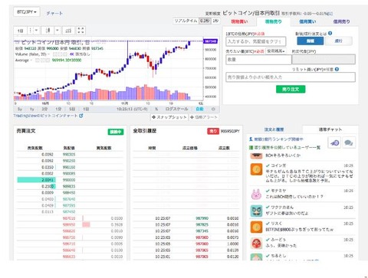Click the info icon beside リミット買い
This screenshot has height=278, width=368.
[337, 69]
